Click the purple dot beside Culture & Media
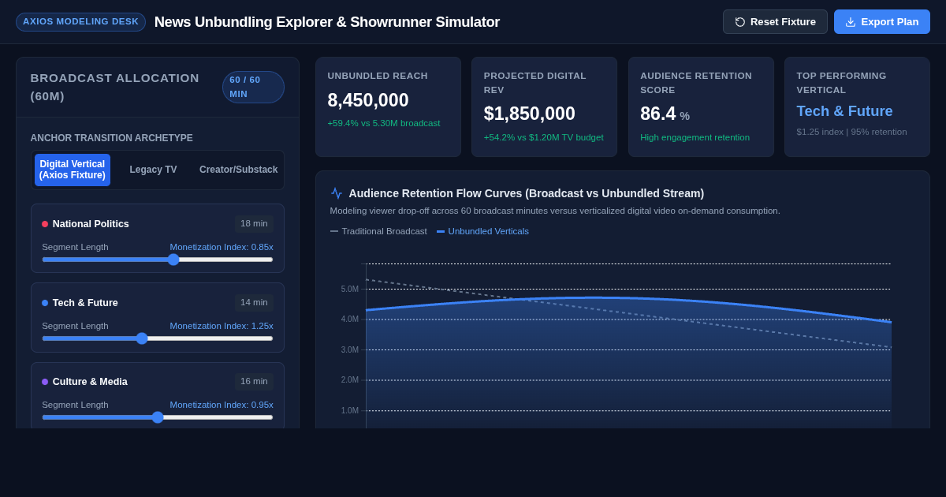 [45, 382]
